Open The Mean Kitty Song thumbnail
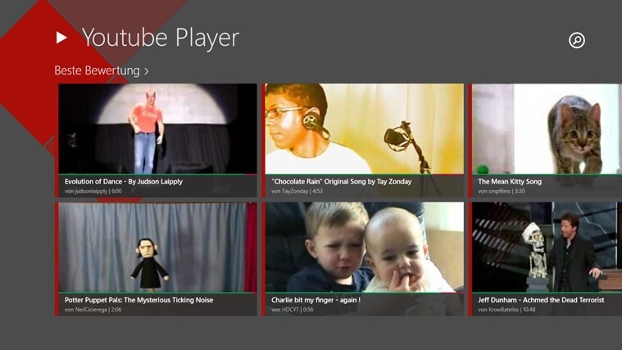 (x=547, y=129)
